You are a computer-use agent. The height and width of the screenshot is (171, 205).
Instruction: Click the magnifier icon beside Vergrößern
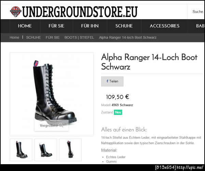pos(61,125)
